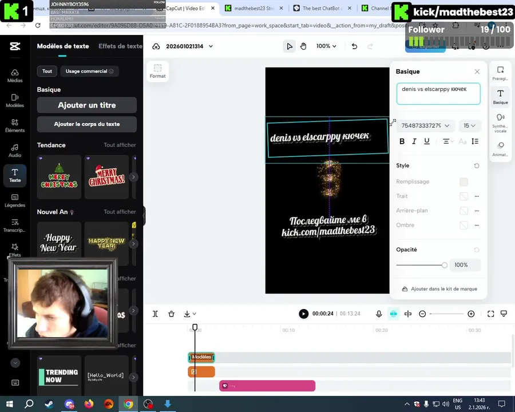This screenshot has width=515, height=412.
Task: Close the Basique panel
Action: click(x=477, y=72)
